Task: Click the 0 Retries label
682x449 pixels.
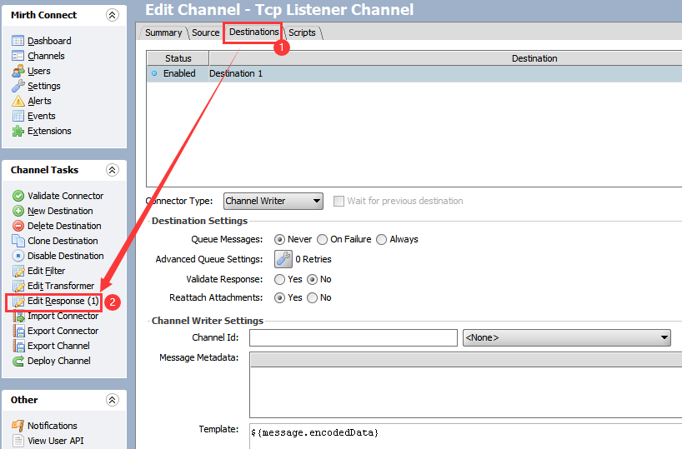Action: (x=313, y=260)
